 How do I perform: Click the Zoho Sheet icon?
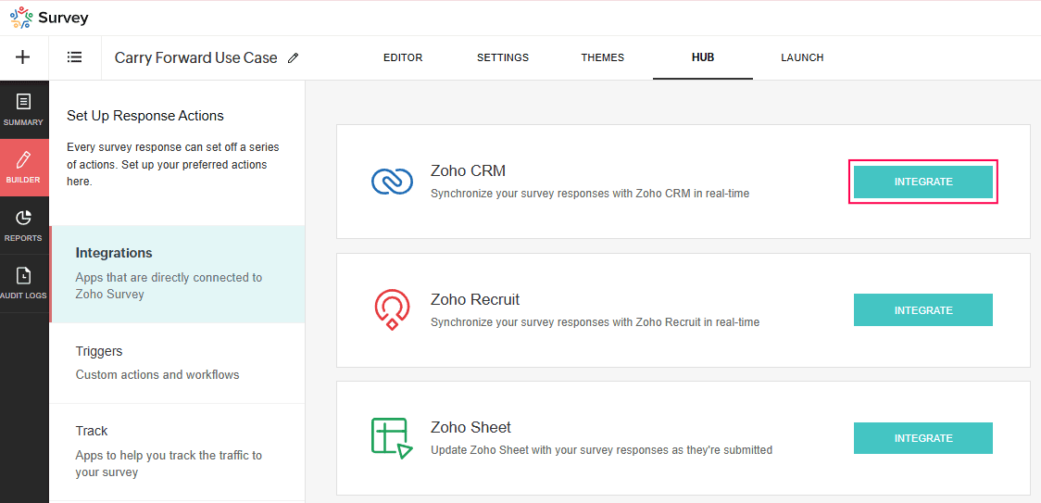392,438
